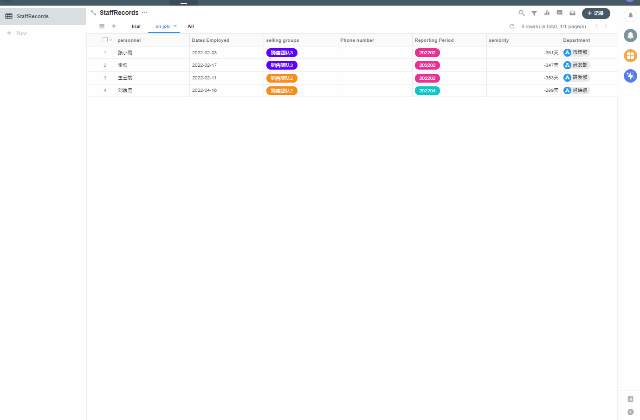640x420 pixels.
Task: Open the search magnifier in the toolbar
Action: click(x=522, y=13)
